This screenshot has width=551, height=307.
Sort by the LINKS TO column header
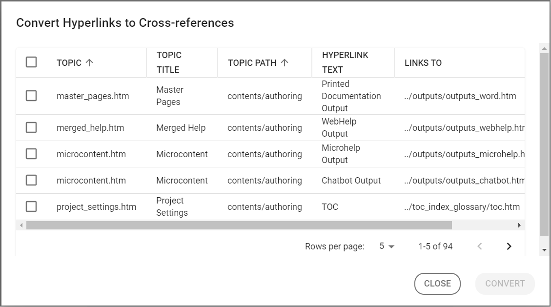coord(423,62)
